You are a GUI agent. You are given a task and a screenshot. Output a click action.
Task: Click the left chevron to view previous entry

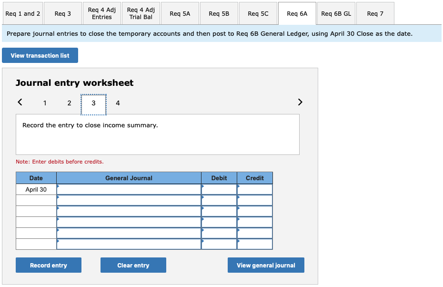tap(20, 102)
